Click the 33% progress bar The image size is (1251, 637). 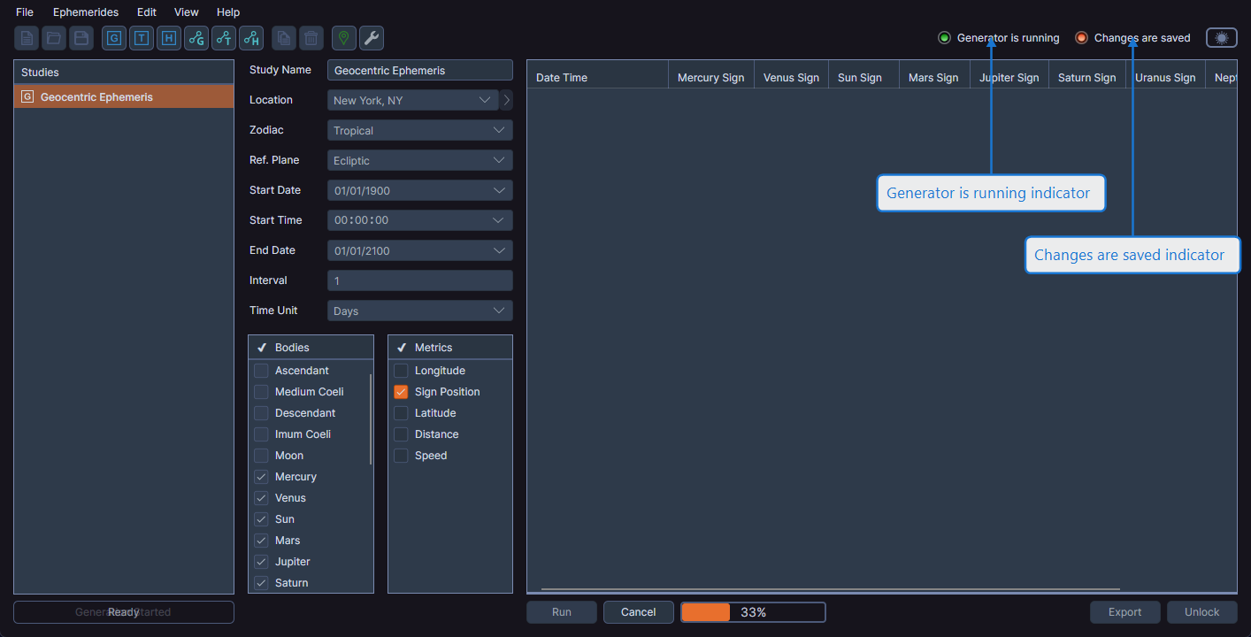pyautogui.click(x=753, y=611)
